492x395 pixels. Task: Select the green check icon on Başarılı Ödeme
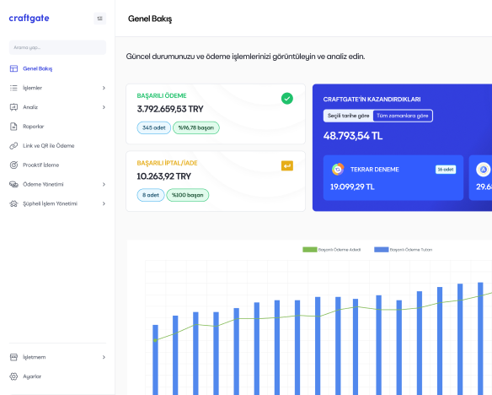pos(287,99)
